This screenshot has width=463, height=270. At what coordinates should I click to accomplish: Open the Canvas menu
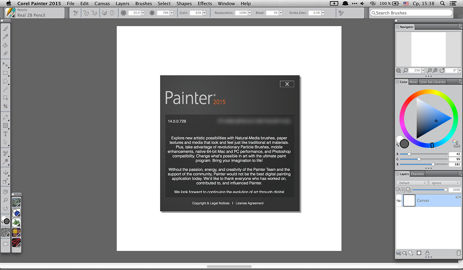102,3
